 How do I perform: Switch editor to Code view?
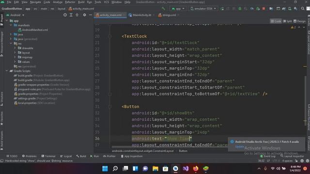(276, 21)
